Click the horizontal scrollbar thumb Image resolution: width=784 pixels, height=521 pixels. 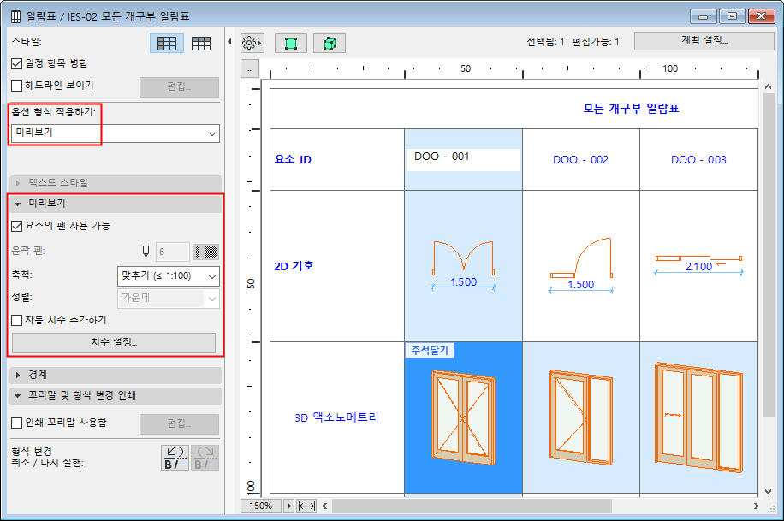(x=472, y=506)
